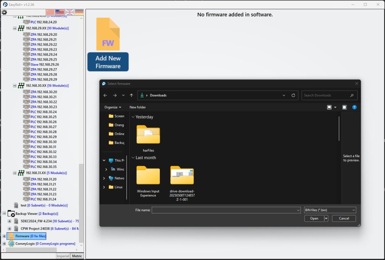Switch language using the German flag
This screenshot has width=385, height=260.
pyautogui.click(x=79, y=12)
